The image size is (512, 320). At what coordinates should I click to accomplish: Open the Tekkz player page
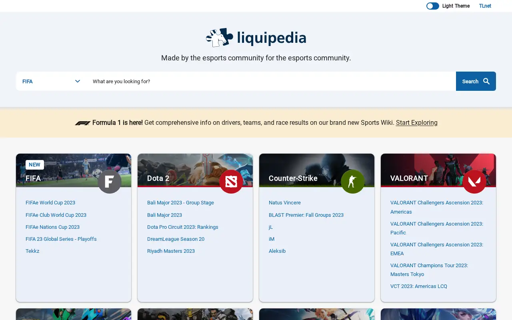pyautogui.click(x=32, y=251)
